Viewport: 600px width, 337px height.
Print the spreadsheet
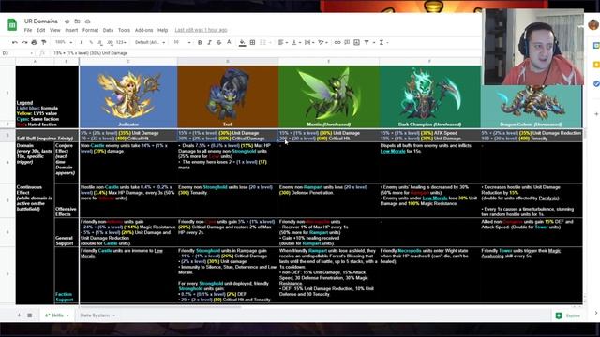[x=34, y=42]
